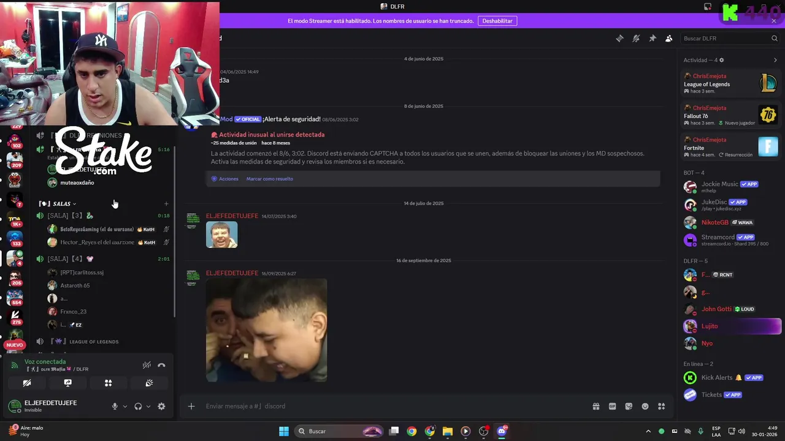Open the Fallout 76 activity icon
The height and width of the screenshot is (441, 785).
pyautogui.click(x=768, y=115)
